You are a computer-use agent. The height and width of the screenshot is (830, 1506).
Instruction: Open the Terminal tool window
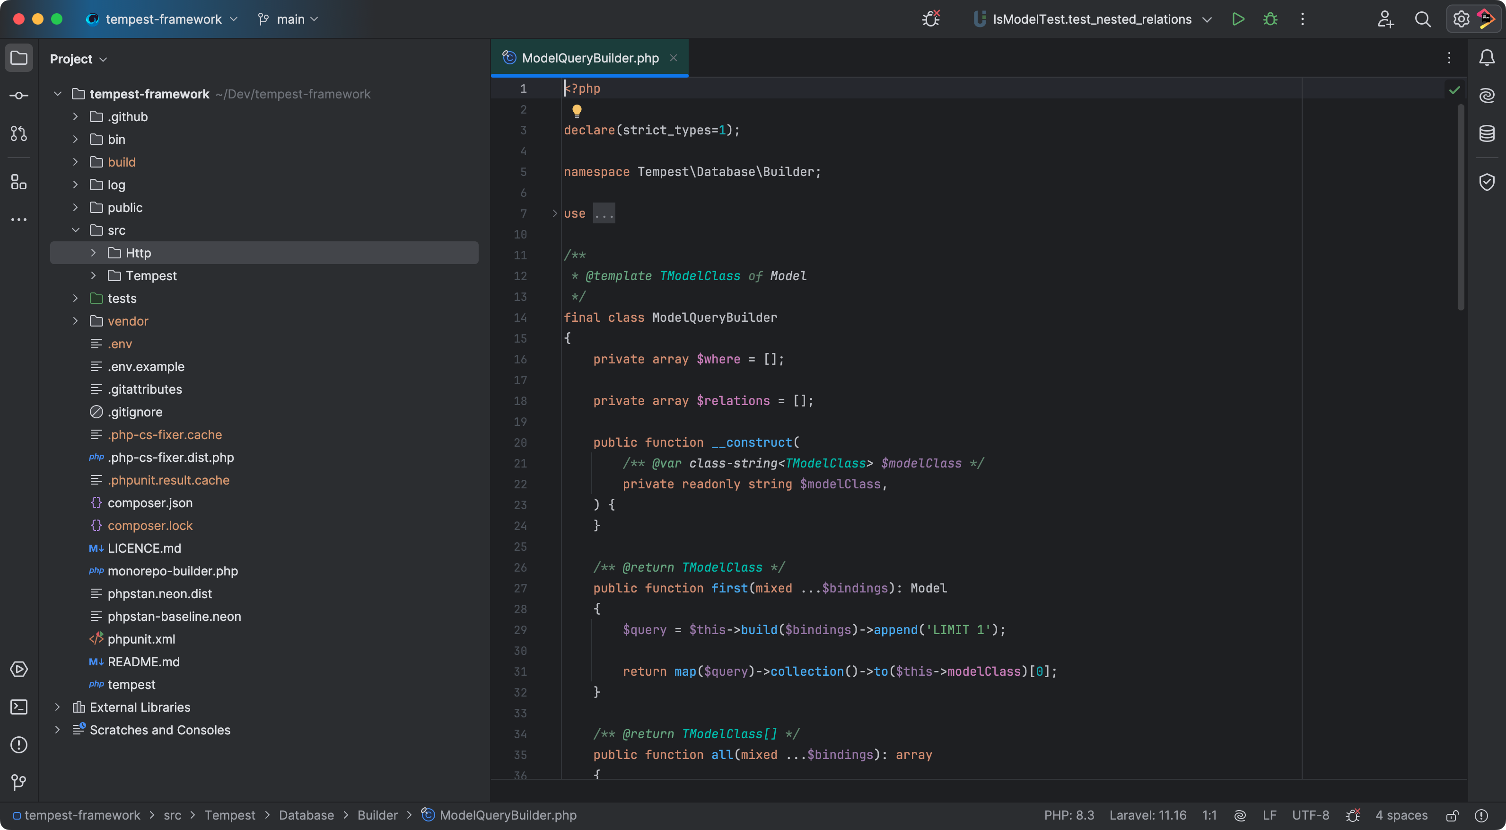pyautogui.click(x=19, y=706)
